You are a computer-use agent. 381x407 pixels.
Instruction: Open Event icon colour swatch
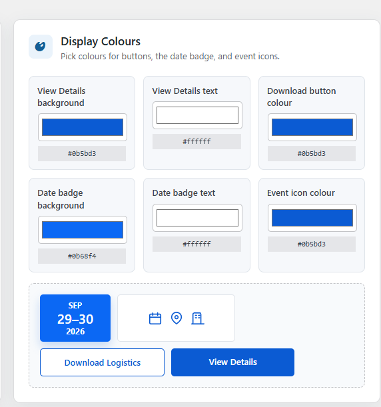pyautogui.click(x=312, y=218)
